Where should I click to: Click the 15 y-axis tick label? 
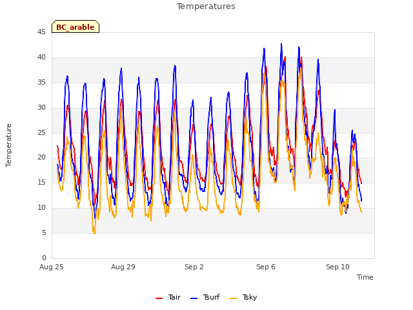point(41,182)
